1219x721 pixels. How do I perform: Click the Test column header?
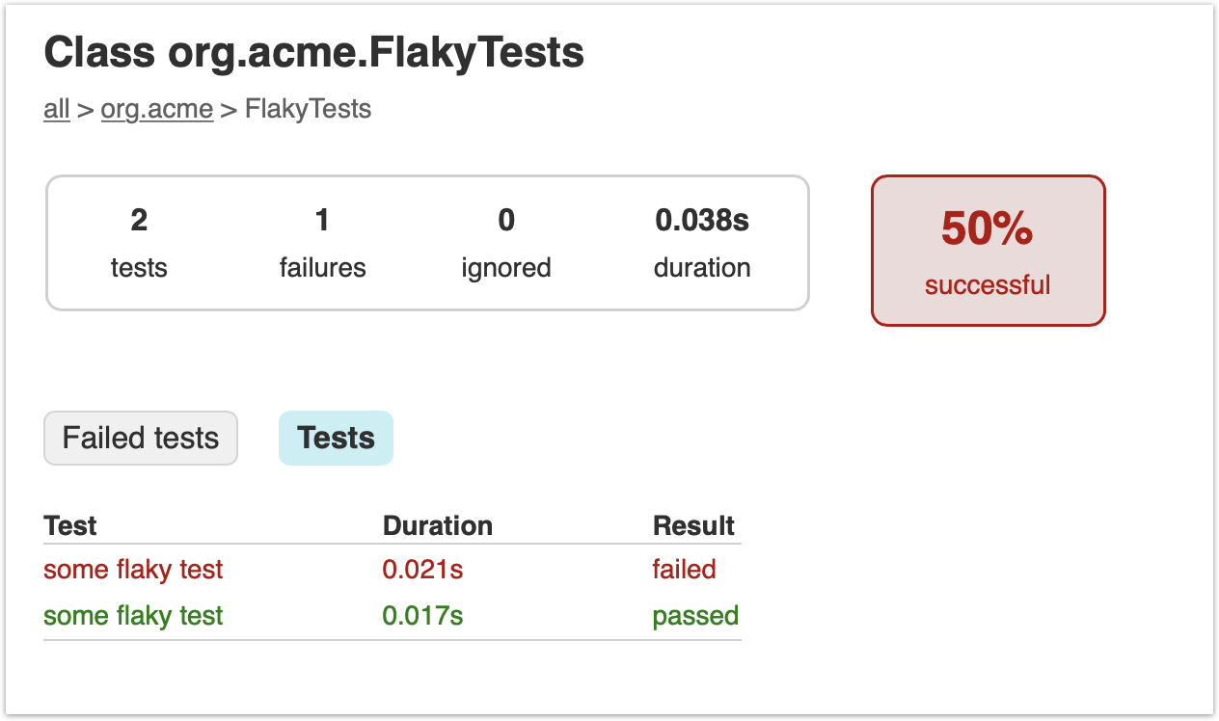click(x=70, y=526)
